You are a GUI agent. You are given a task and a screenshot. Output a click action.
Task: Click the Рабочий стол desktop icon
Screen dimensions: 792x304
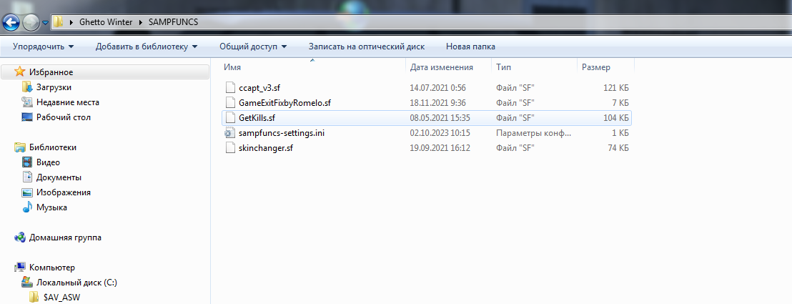27,117
